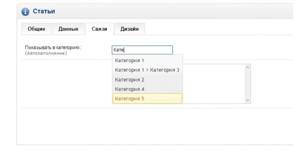308x164 pixels.
Task: Open the Общие tab
Action: [x=36, y=29]
